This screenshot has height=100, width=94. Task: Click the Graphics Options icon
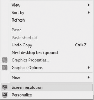click(x=5, y=68)
